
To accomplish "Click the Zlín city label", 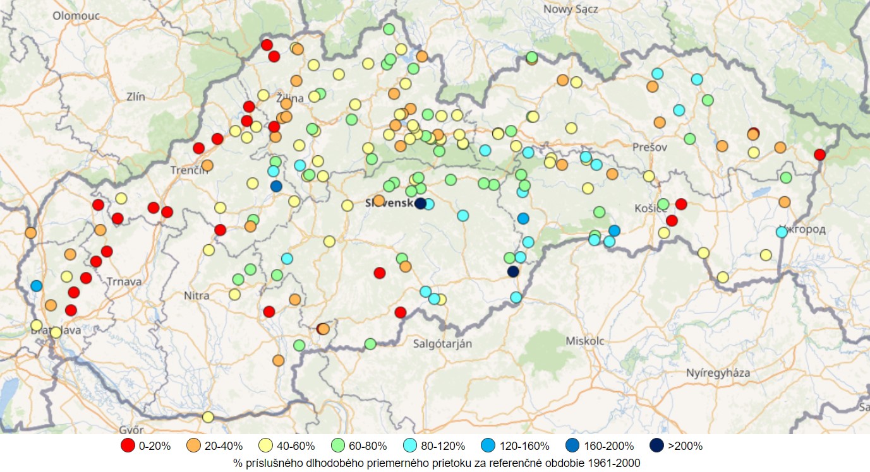I will (x=135, y=97).
